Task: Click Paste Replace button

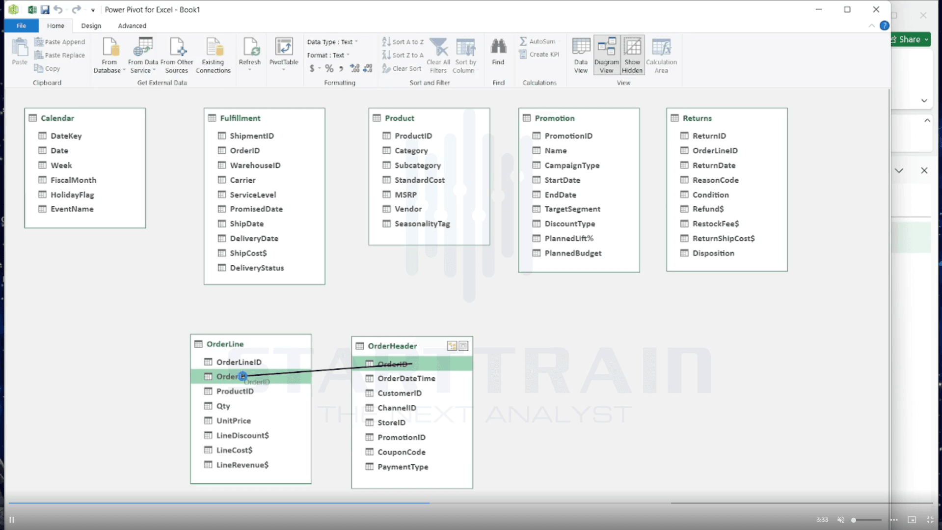Action: point(60,55)
